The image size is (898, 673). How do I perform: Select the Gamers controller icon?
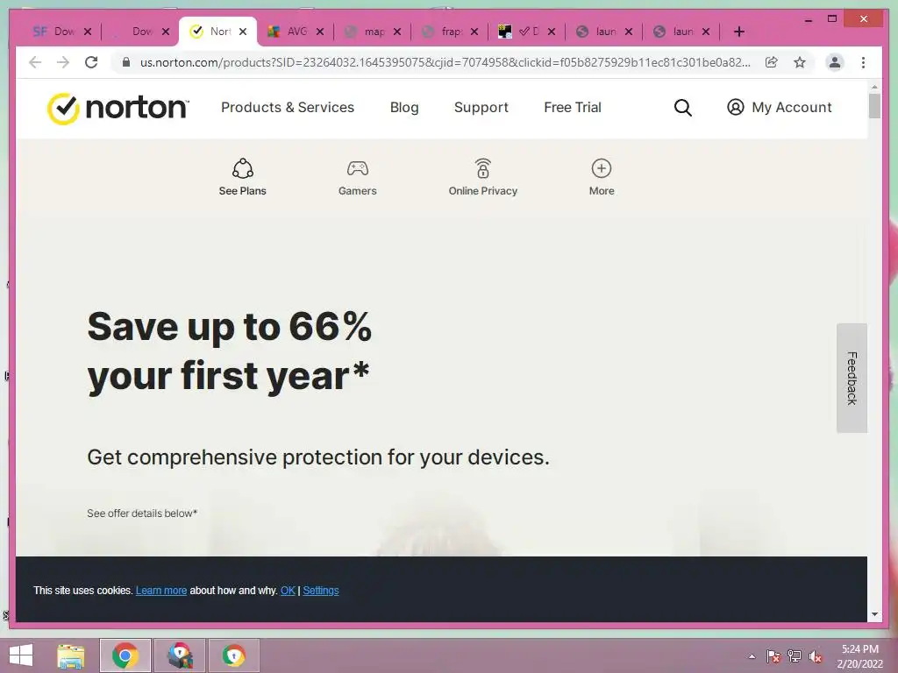pyautogui.click(x=358, y=168)
